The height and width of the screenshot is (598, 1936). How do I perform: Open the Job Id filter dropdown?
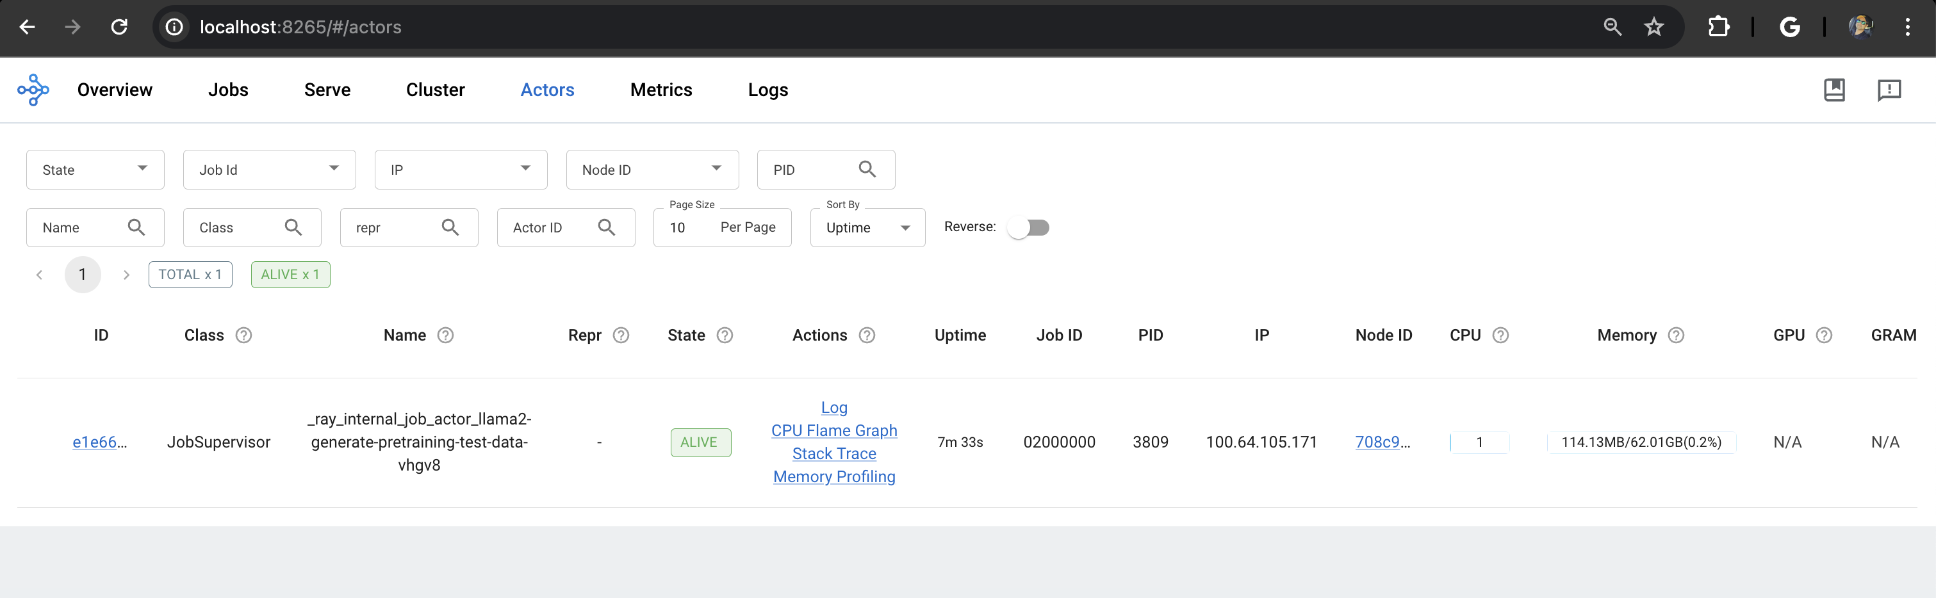269,169
